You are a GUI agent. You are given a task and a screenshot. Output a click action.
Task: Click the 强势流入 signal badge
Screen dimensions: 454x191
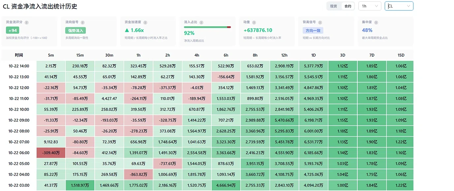click(x=76, y=31)
